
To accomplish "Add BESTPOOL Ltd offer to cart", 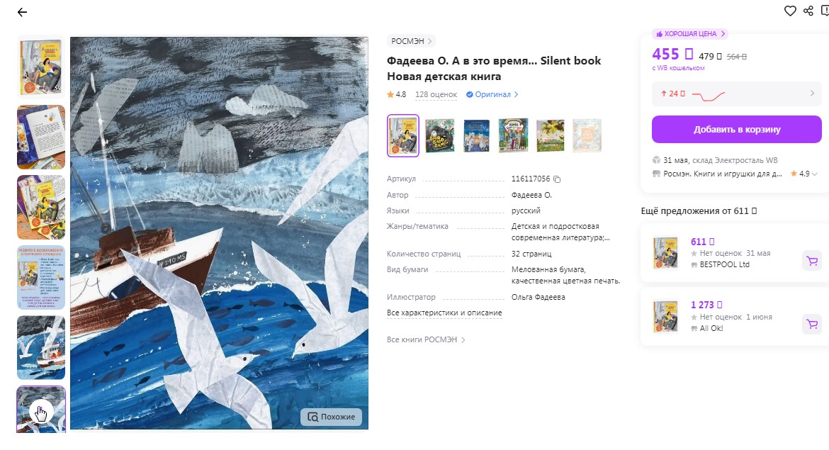I will tap(812, 260).
